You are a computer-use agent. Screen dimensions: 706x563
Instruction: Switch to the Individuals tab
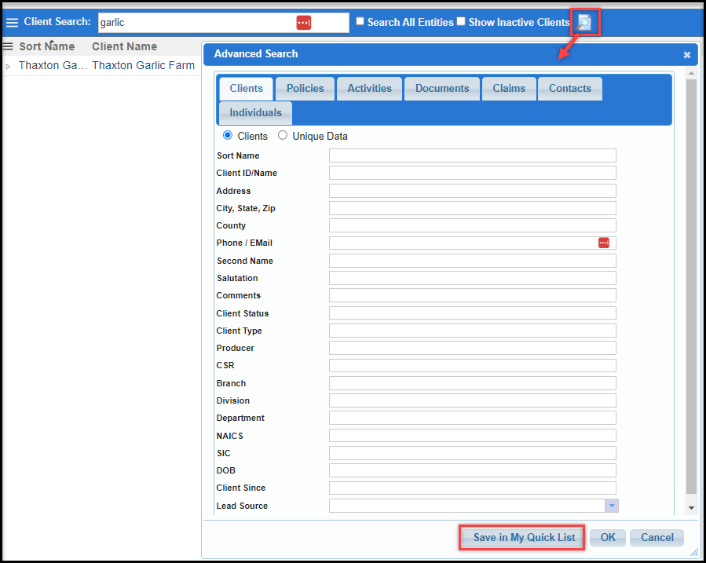[254, 112]
